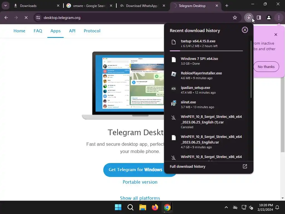285x214 pixels.
Task: Close the Downloads tab
Action: click(58, 6)
